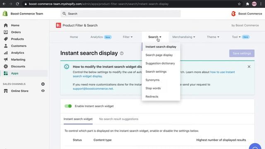Go back with the browser back arrow
The image size is (265, 149).
(x=4, y=4)
